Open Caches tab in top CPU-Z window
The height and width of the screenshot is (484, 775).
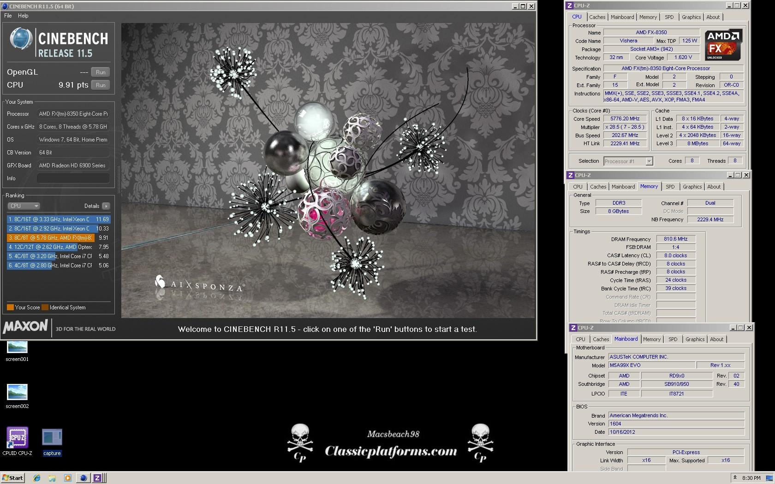tap(597, 17)
